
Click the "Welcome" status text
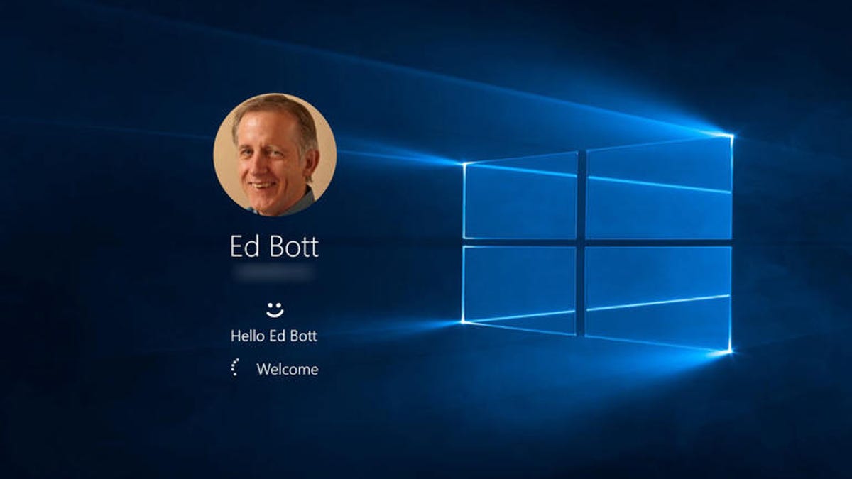pyautogui.click(x=287, y=369)
